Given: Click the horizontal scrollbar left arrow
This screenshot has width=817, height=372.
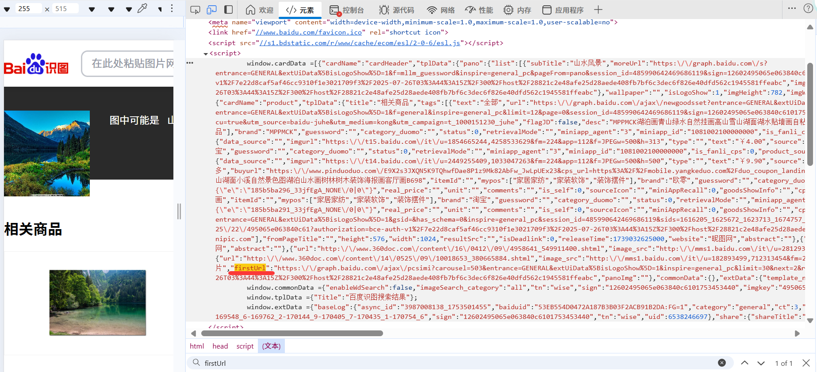Looking at the screenshot, I should [193, 334].
